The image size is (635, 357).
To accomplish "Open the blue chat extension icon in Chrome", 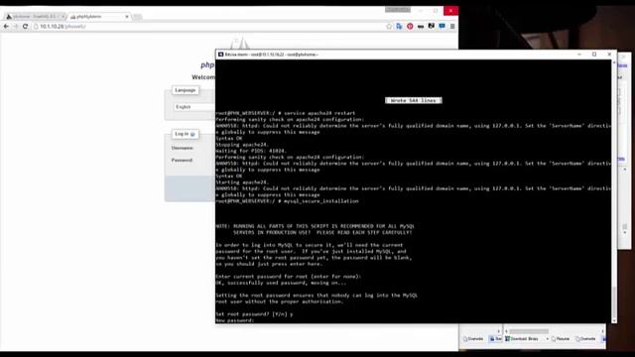I will (442, 27).
